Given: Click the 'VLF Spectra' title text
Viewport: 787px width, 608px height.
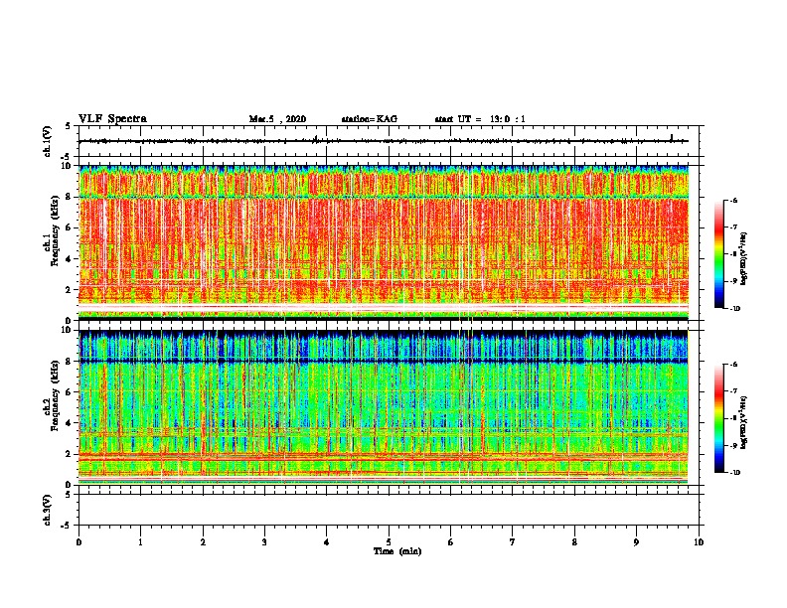Looking at the screenshot, I should coord(112,119).
